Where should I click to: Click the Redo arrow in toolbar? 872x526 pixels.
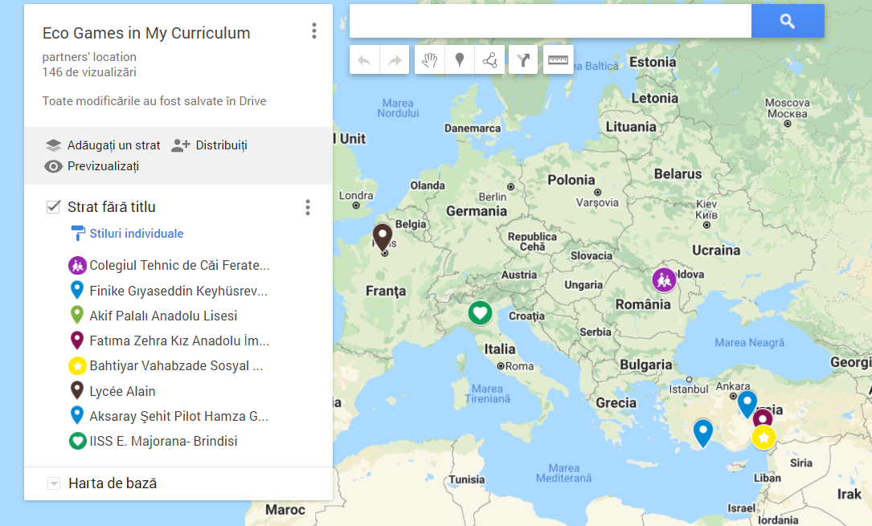tap(395, 60)
